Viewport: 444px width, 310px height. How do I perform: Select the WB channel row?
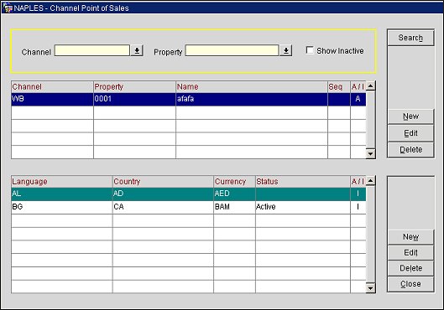pos(189,99)
